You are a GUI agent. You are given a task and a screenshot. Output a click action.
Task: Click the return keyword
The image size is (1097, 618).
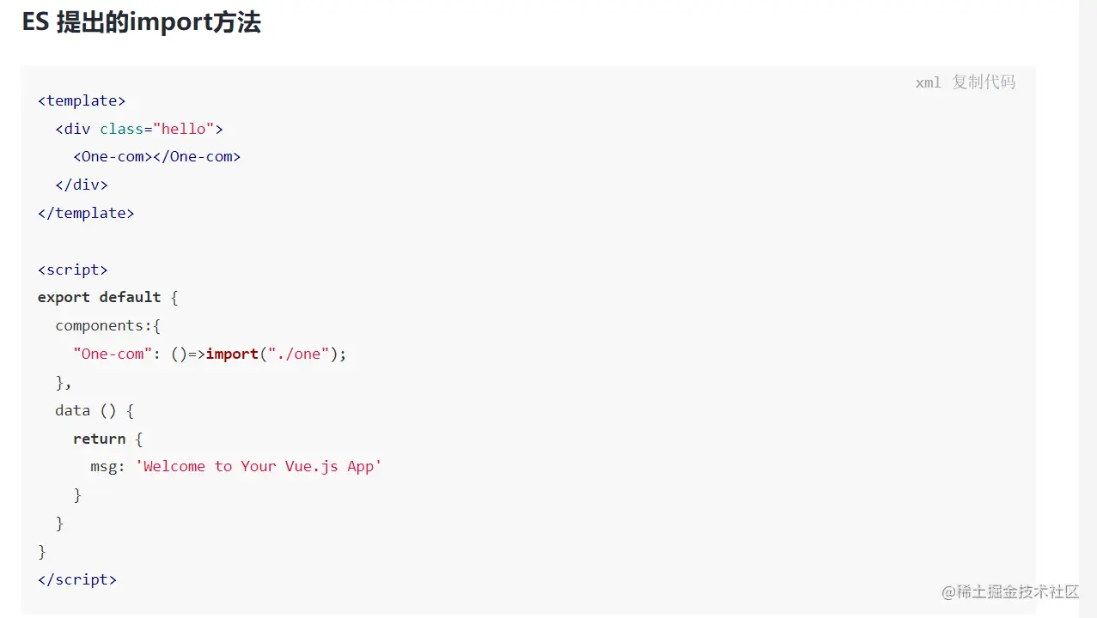pyautogui.click(x=99, y=439)
